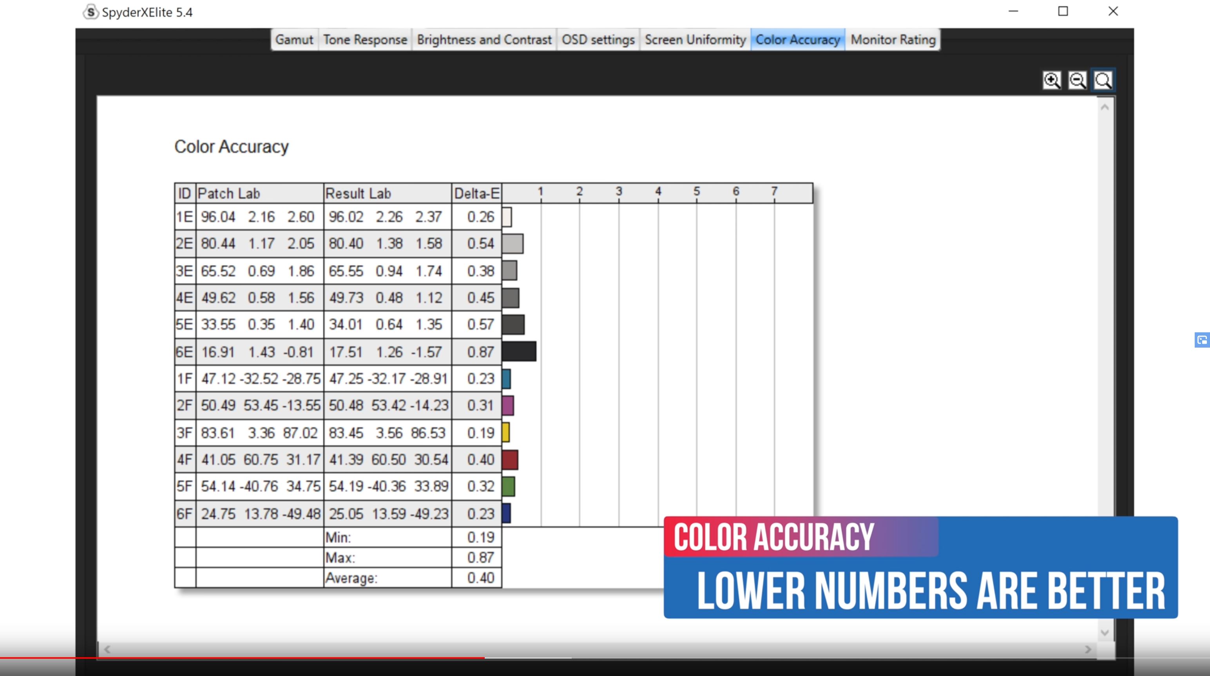The image size is (1210, 676).
Task: Go to Screen Uniformity tab
Action: click(695, 40)
